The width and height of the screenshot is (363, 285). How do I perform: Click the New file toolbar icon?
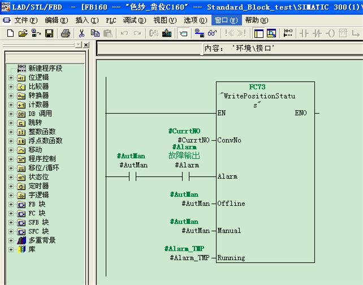pyautogui.click(x=10, y=33)
